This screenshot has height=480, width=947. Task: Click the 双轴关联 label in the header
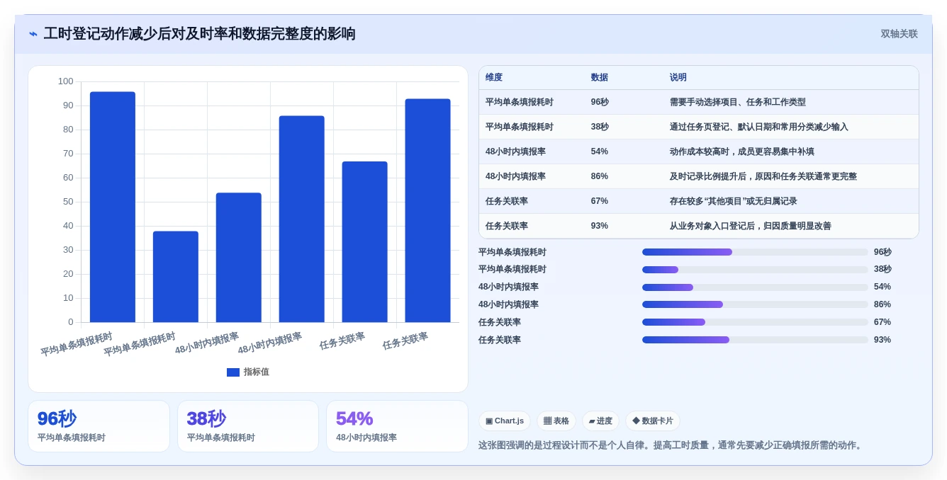899,34
